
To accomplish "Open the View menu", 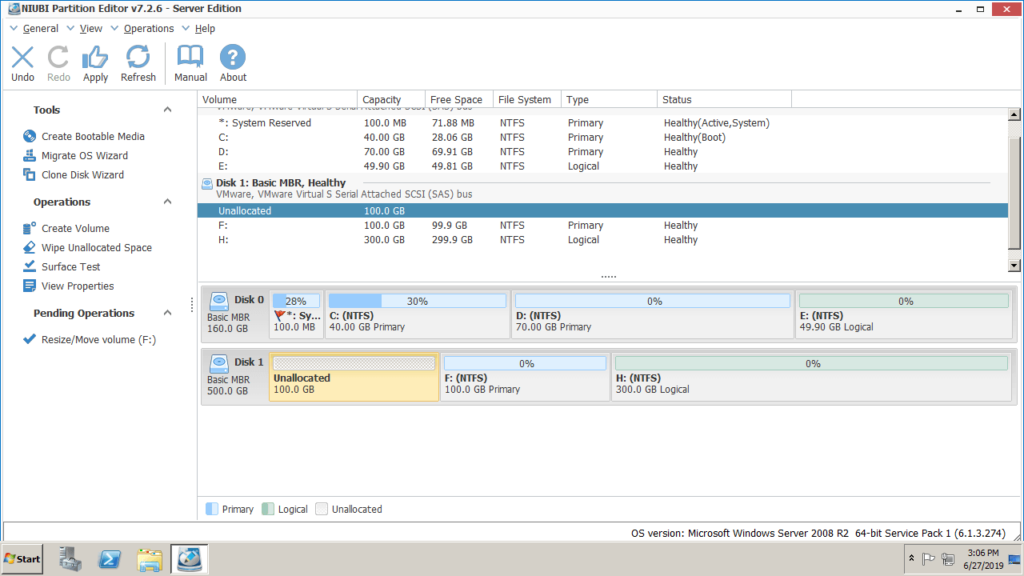I will point(90,29).
